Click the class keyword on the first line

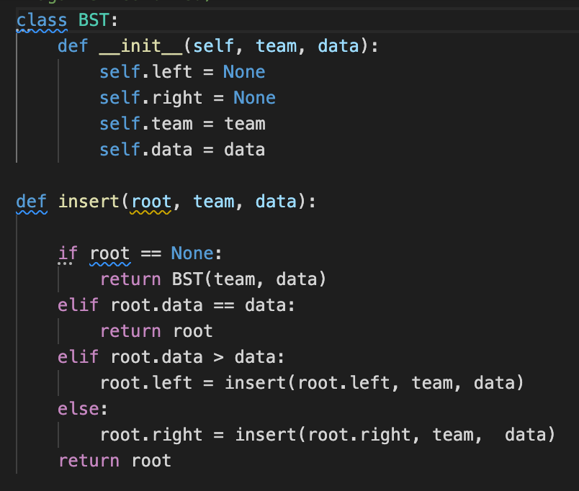[41, 20]
